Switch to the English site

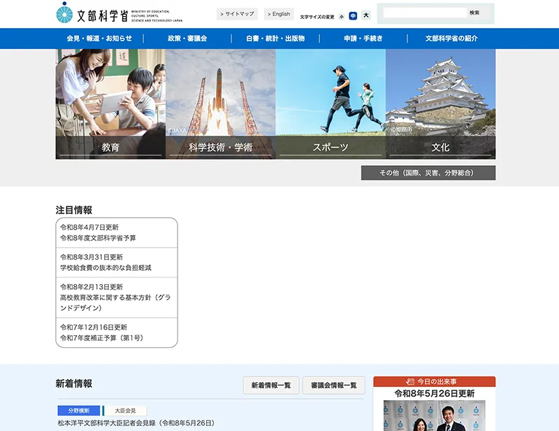pyautogui.click(x=279, y=14)
